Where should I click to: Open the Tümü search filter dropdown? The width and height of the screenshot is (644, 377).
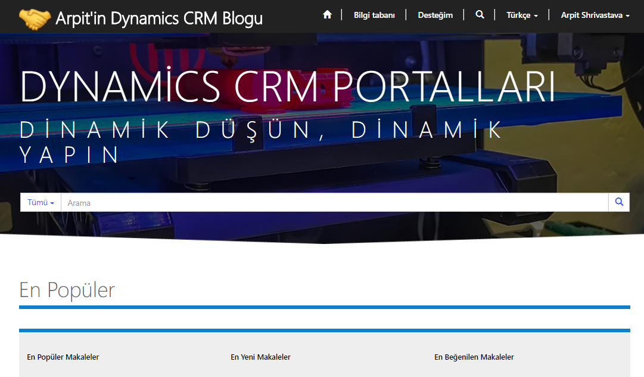[41, 202]
